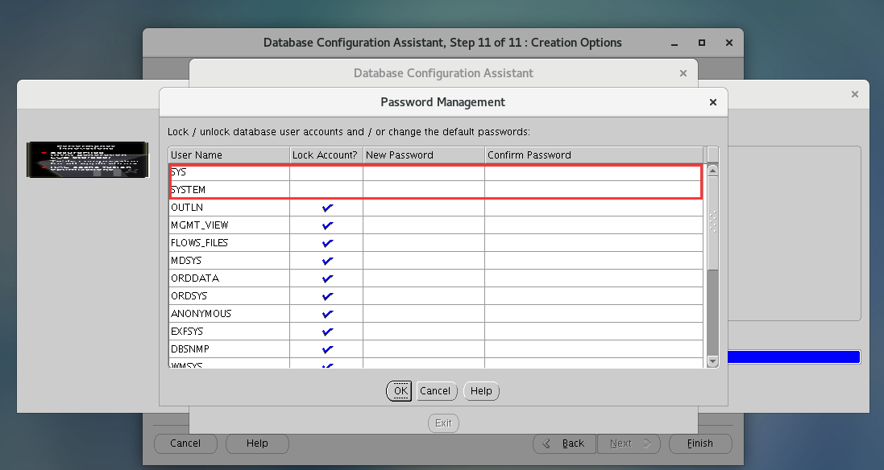The image size is (884, 470).
Task: Close the wide background progress window
Action: click(855, 94)
